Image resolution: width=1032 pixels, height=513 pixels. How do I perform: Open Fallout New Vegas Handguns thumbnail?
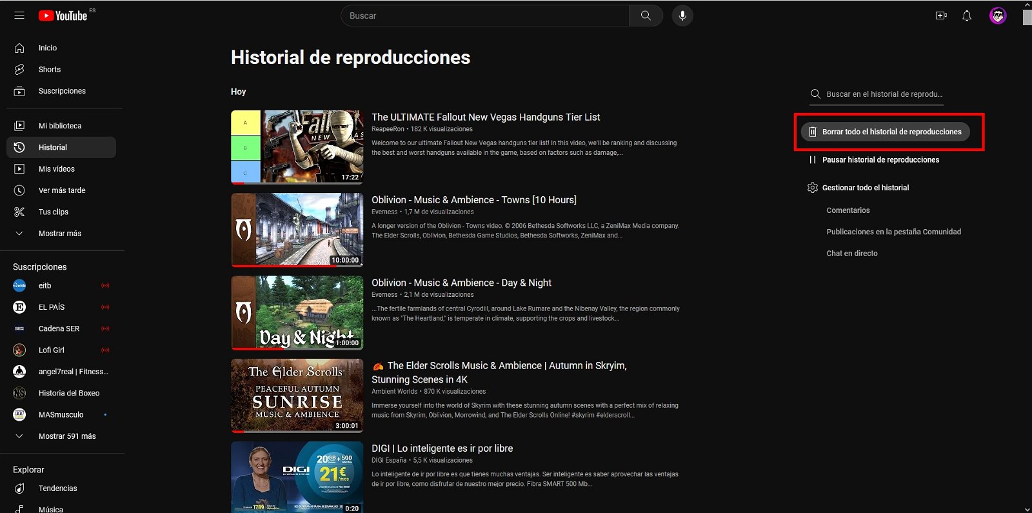point(297,147)
